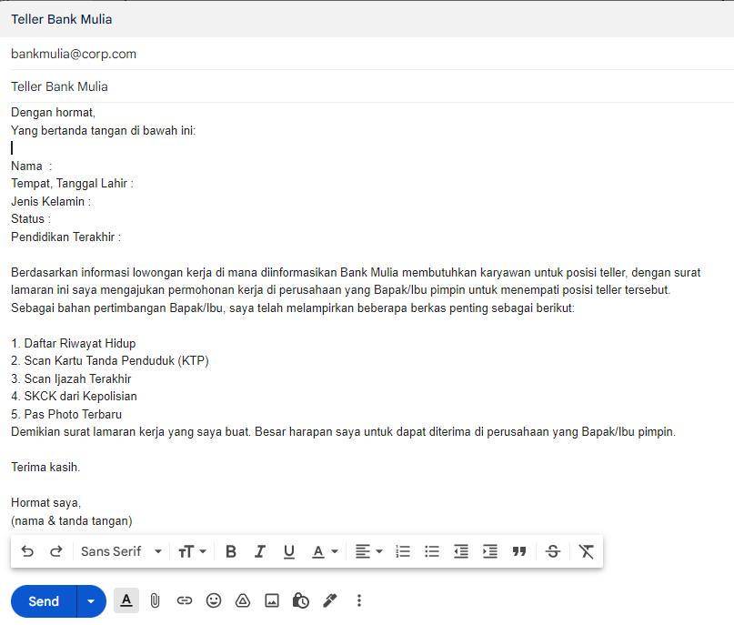Screen dimensions: 734x625
Task: Click the blue Send button
Action: pos(44,601)
